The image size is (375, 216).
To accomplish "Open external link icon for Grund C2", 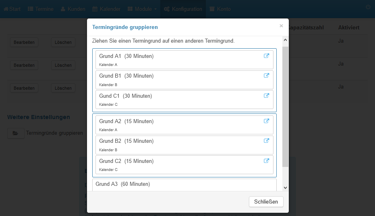I will (x=266, y=161).
